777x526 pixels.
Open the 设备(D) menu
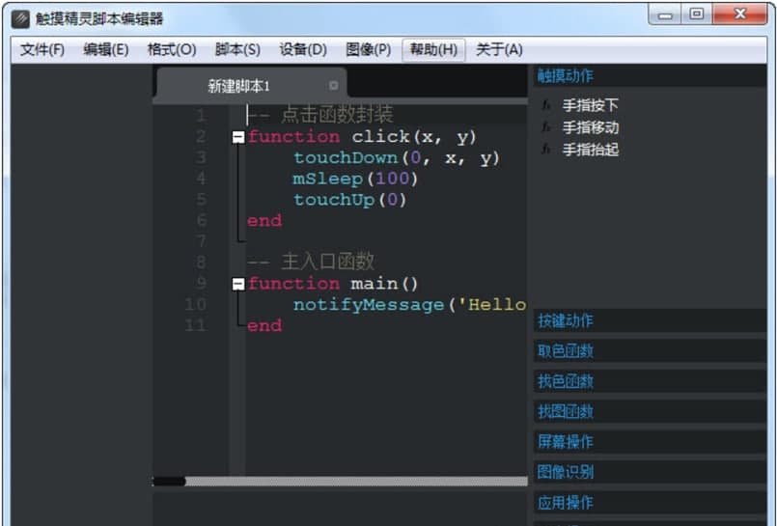303,50
